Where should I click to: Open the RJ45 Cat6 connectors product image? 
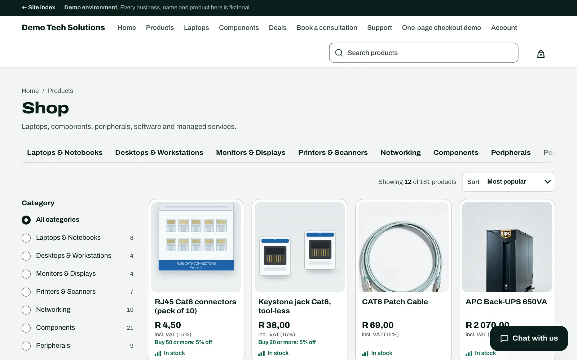point(196,247)
